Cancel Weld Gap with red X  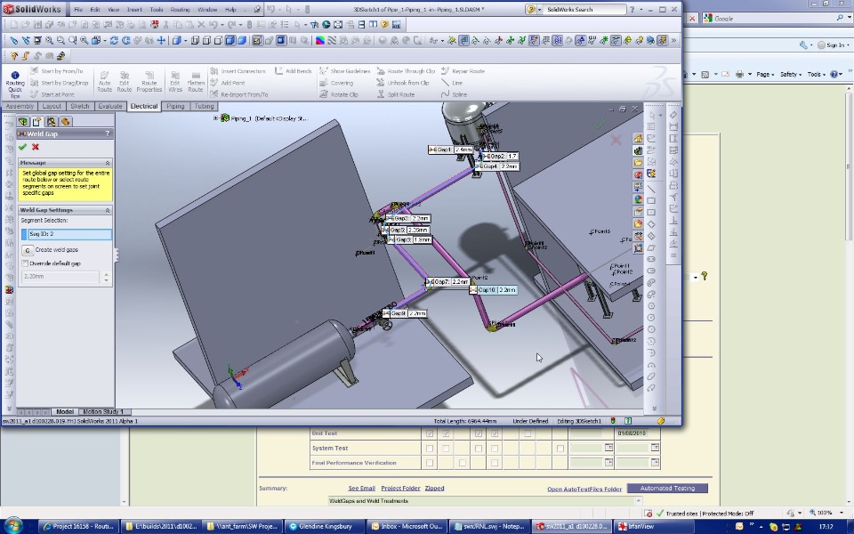[x=36, y=147]
